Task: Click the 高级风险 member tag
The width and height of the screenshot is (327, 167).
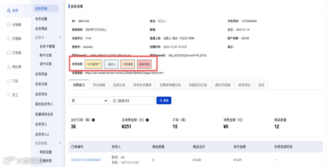Action: tap(144, 64)
